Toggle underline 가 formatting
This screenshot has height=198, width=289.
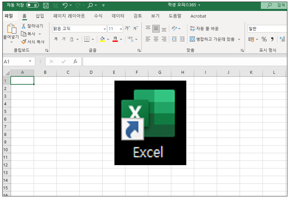coord(71,39)
